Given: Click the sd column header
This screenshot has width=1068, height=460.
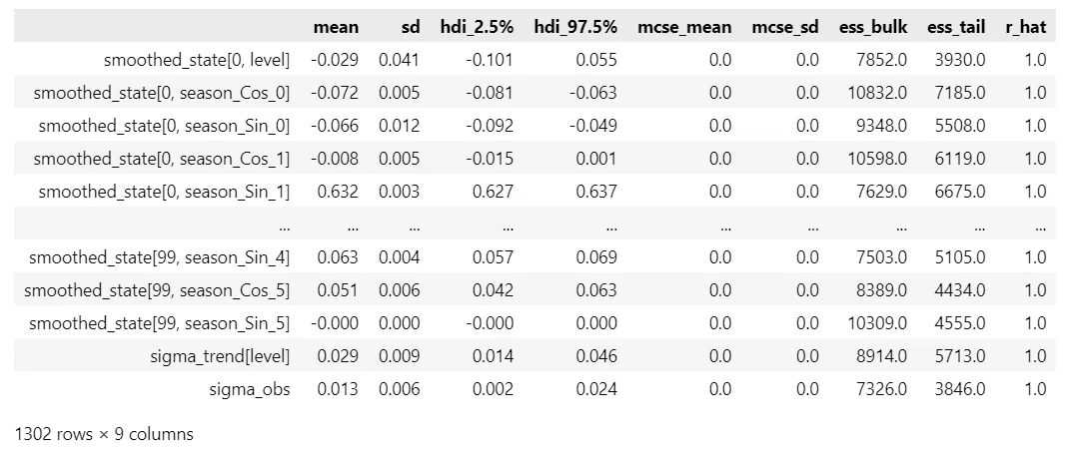Looking at the screenshot, I should point(411,27).
